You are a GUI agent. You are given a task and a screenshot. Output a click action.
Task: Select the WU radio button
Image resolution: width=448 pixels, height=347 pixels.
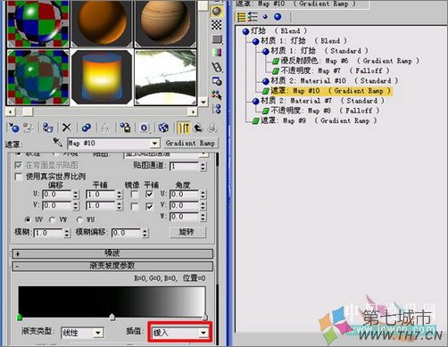pyautogui.click(x=79, y=219)
